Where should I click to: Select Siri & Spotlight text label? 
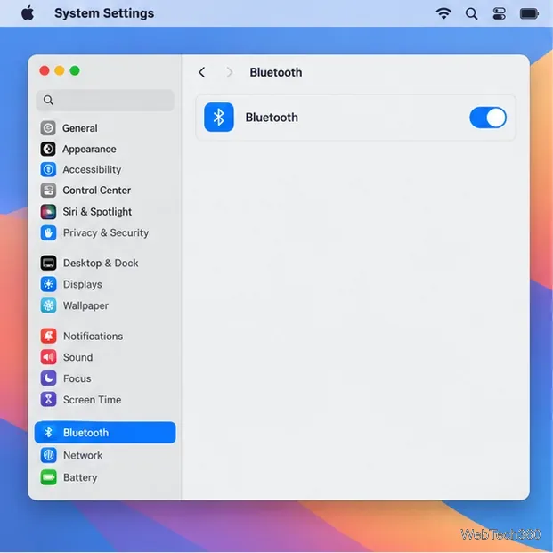point(97,212)
